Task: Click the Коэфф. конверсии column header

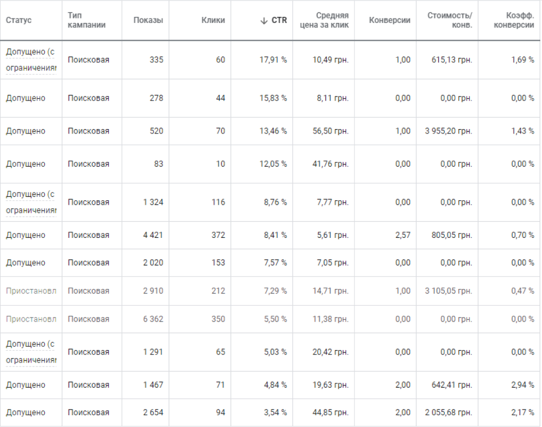Action: (x=514, y=20)
